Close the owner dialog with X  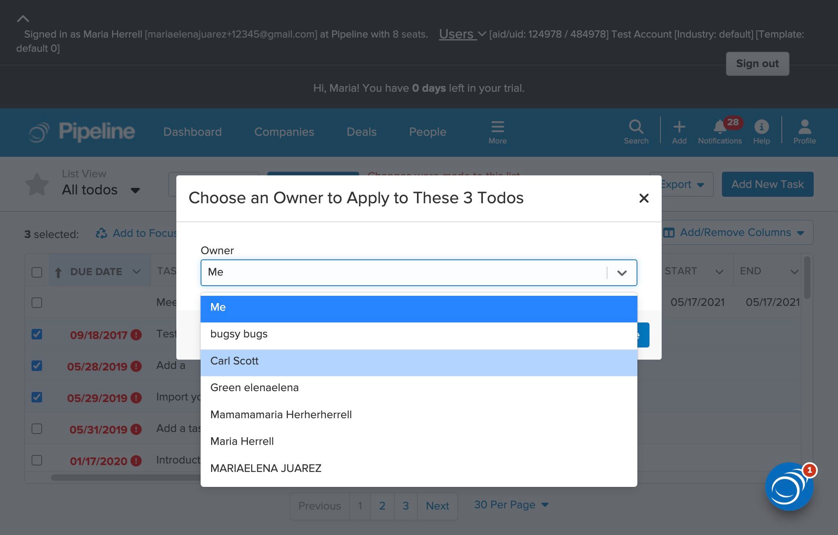(x=643, y=198)
